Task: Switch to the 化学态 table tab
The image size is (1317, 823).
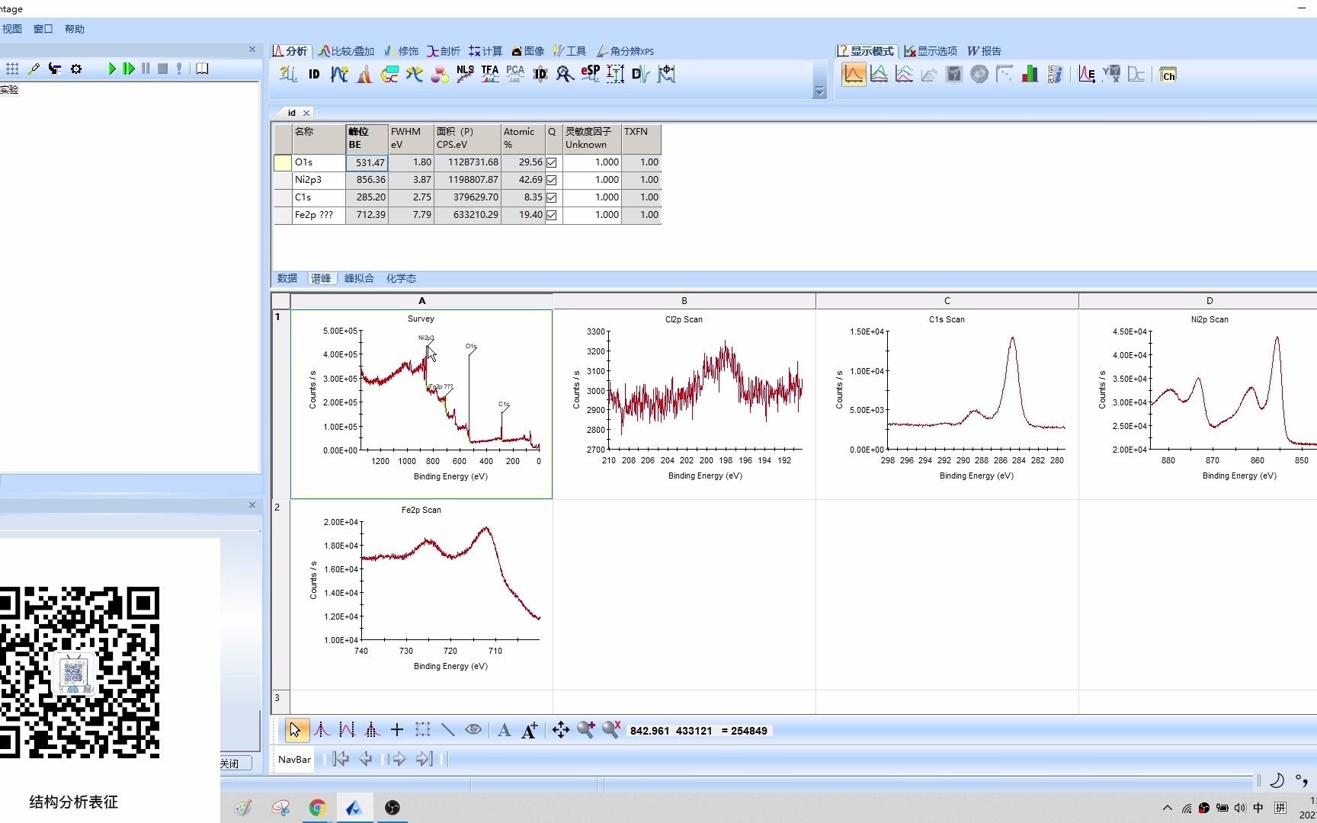Action: [401, 278]
